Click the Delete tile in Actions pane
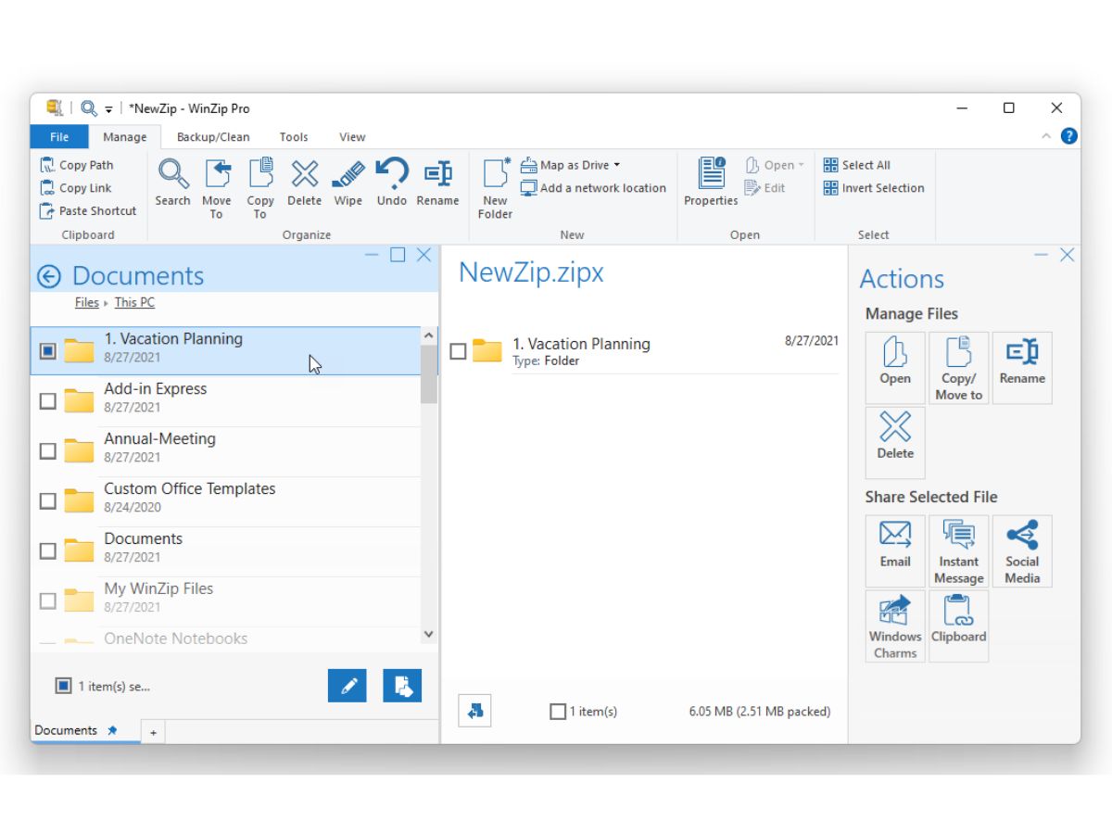 point(895,442)
